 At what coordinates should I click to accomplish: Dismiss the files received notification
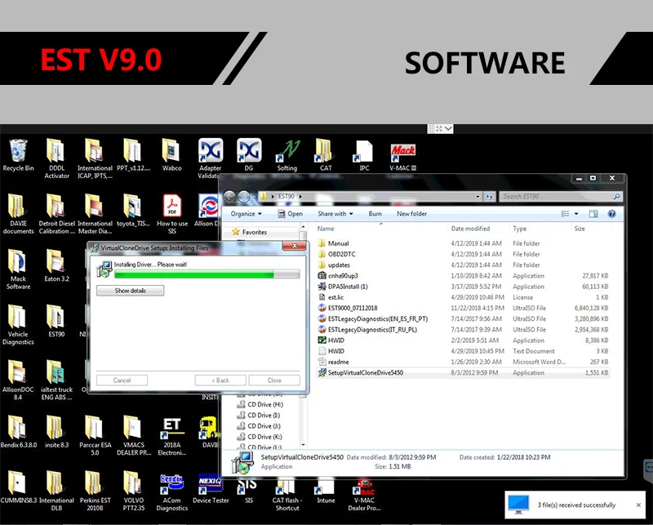coord(638,505)
